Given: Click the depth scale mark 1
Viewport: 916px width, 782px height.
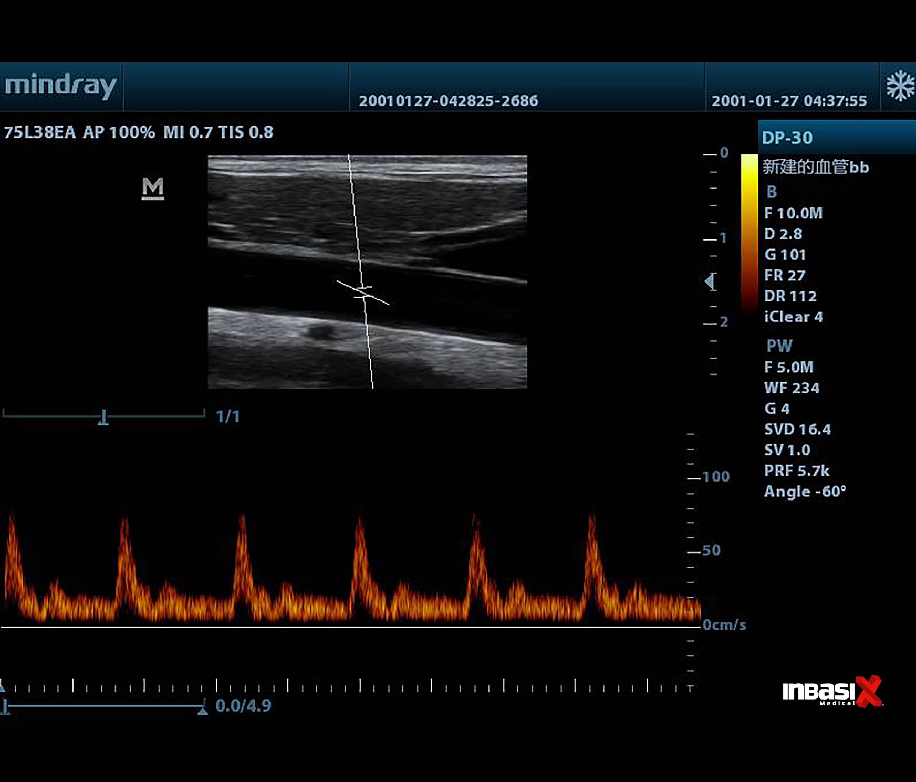Looking at the screenshot, I should 723,238.
